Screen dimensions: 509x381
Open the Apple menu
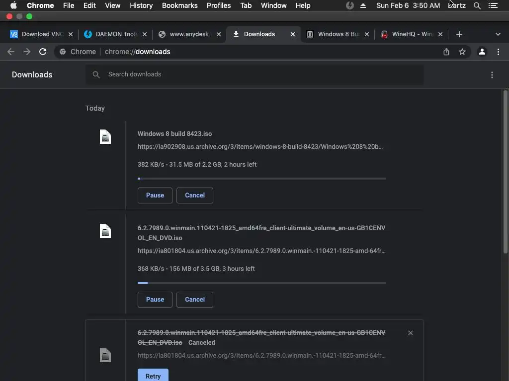13,5
